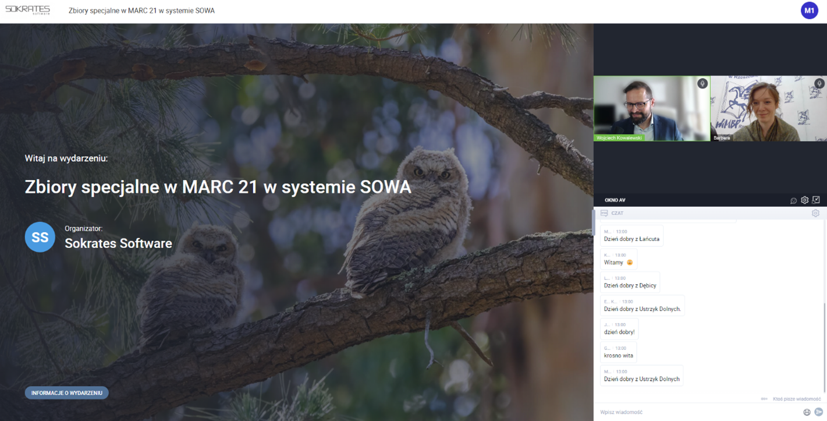Click the header event title text
This screenshot has height=421, width=827.
click(x=141, y=10)
